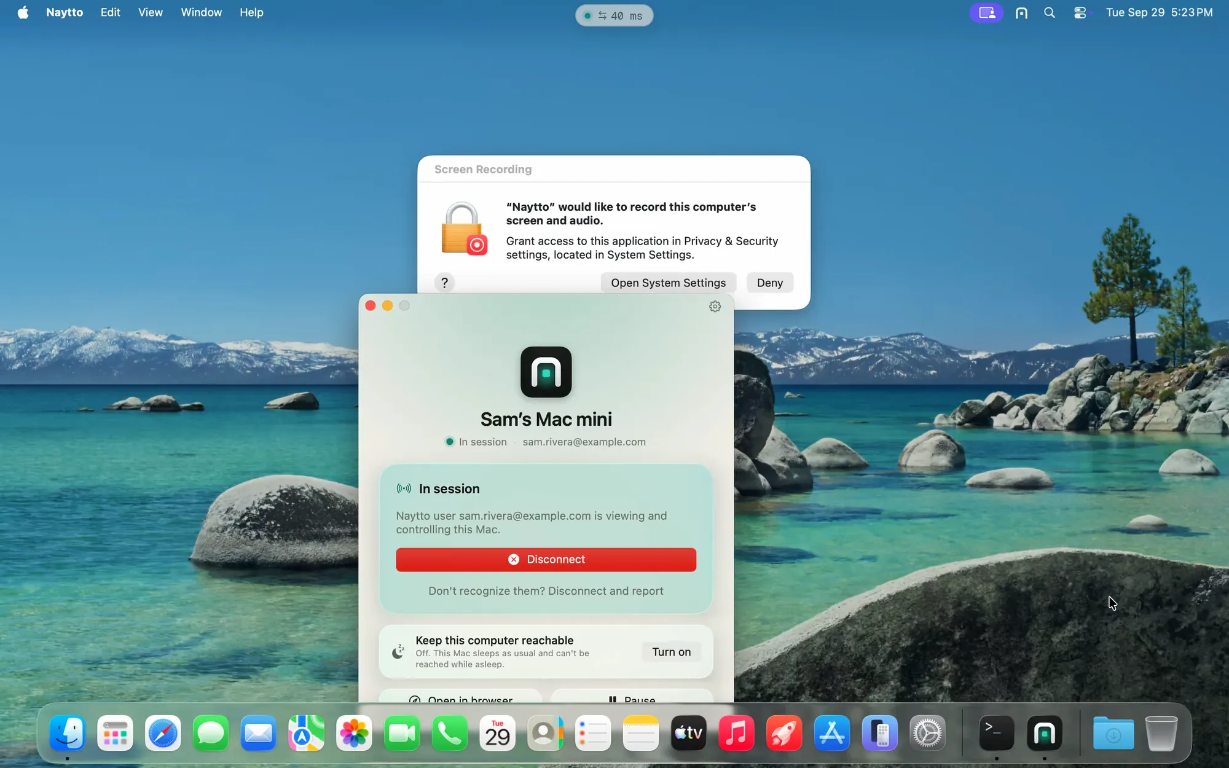Viewport: 1229px width, 768px height.
Task: Open the rocket app in the Dock
Action: [x=784, y=733]
